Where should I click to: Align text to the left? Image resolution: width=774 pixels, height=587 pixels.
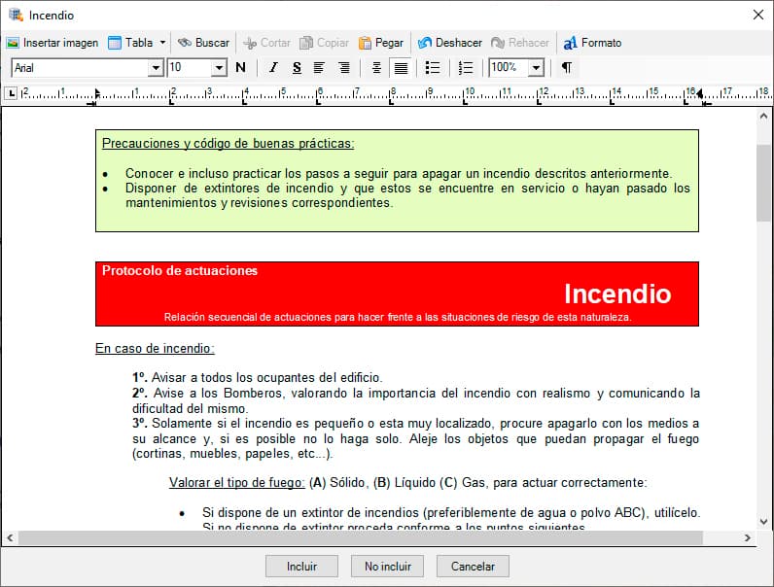pyautogui.click(x=319, y=68)
